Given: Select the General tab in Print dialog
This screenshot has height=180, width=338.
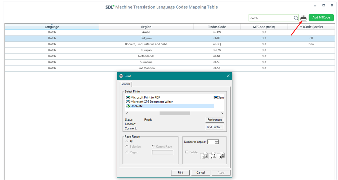Looking at the screenshot, I should point(125,84).
